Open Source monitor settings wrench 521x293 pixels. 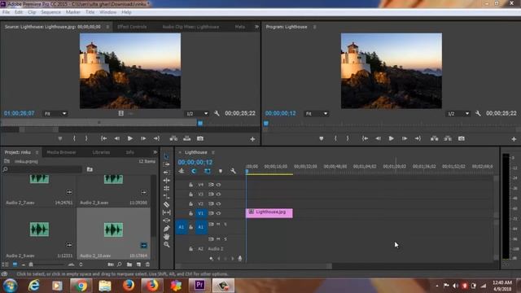coord(217,114)
